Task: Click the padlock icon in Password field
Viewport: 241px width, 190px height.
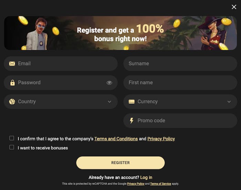Action: click(12, 83)
